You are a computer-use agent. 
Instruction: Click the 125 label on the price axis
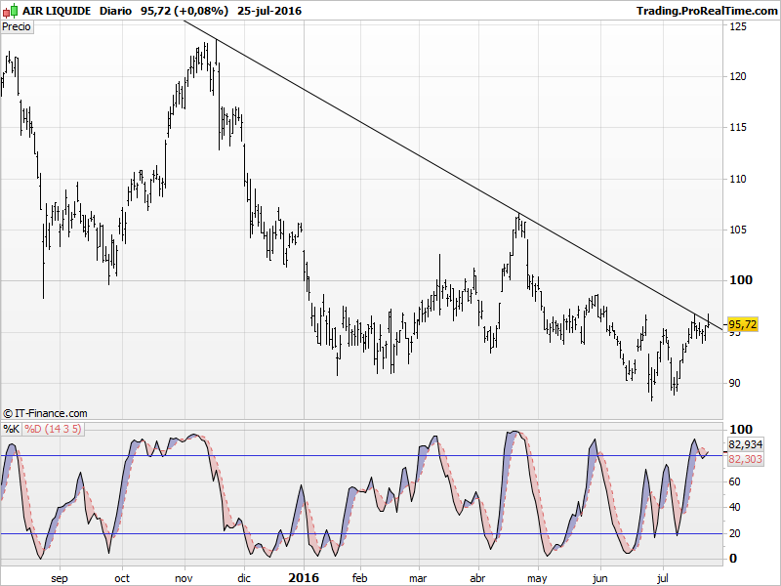tap(739, 26)
